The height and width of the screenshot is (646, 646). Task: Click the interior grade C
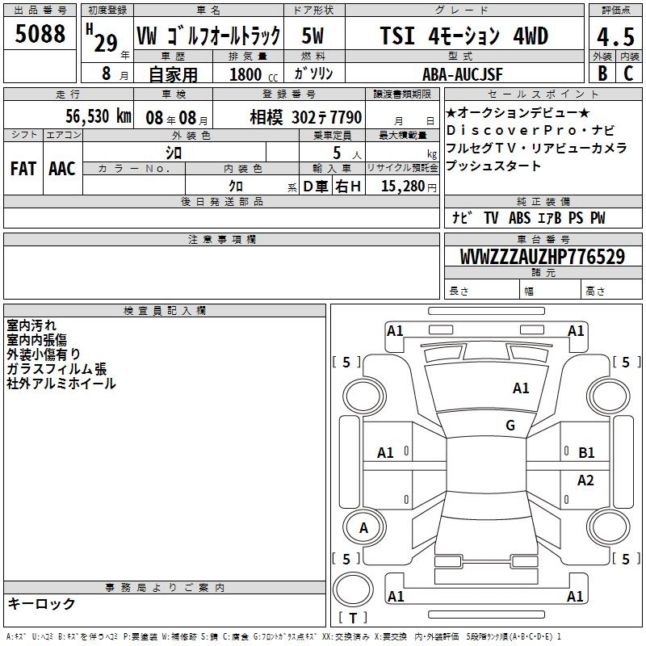point(628,73)
